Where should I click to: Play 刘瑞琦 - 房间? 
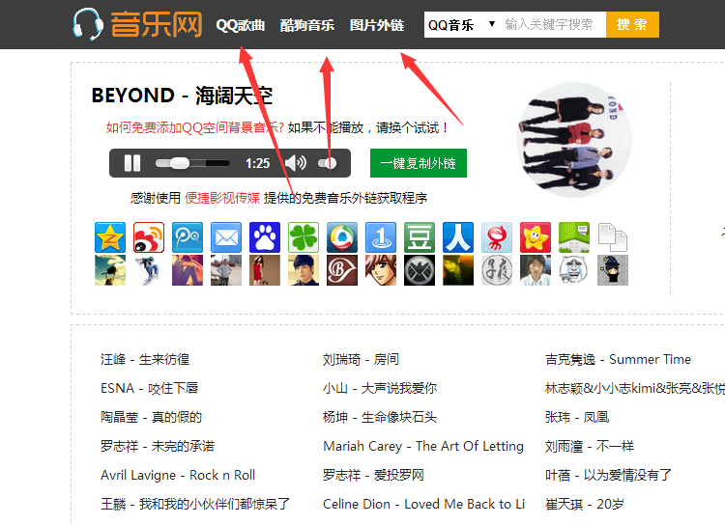(x=361, y=359)
